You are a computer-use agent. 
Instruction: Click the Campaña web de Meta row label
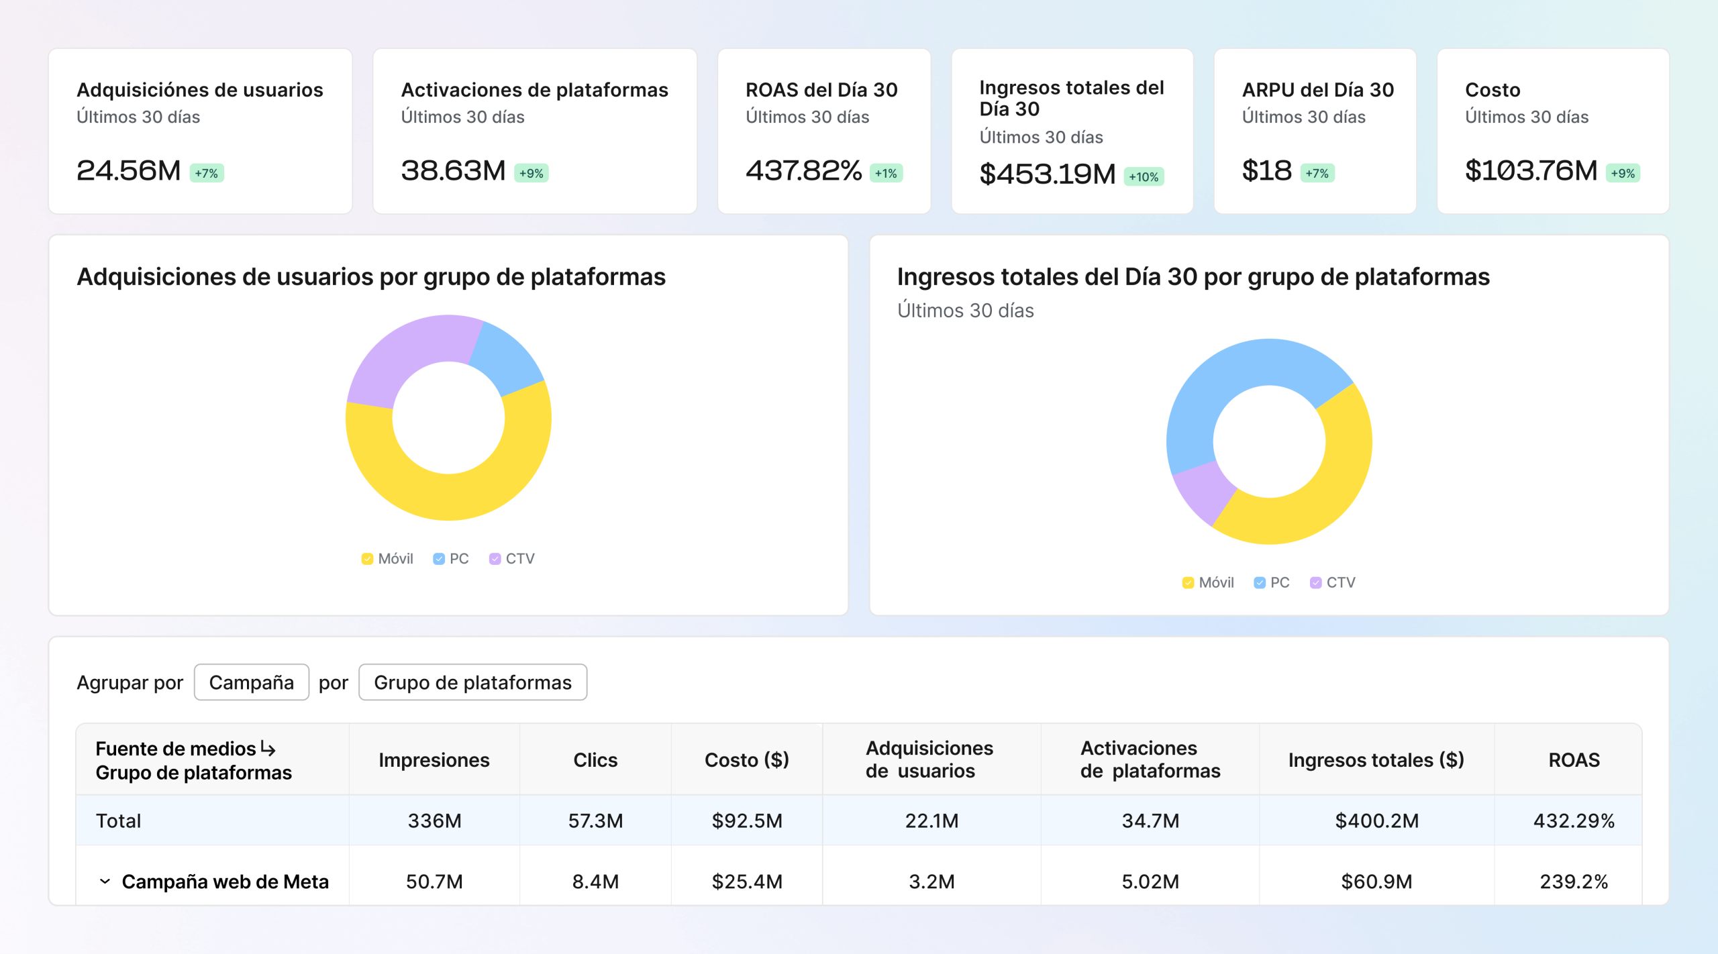tap(225, 881)
